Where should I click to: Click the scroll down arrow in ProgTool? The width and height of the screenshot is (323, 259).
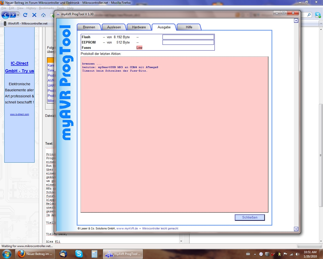click(x=296, y=229)
